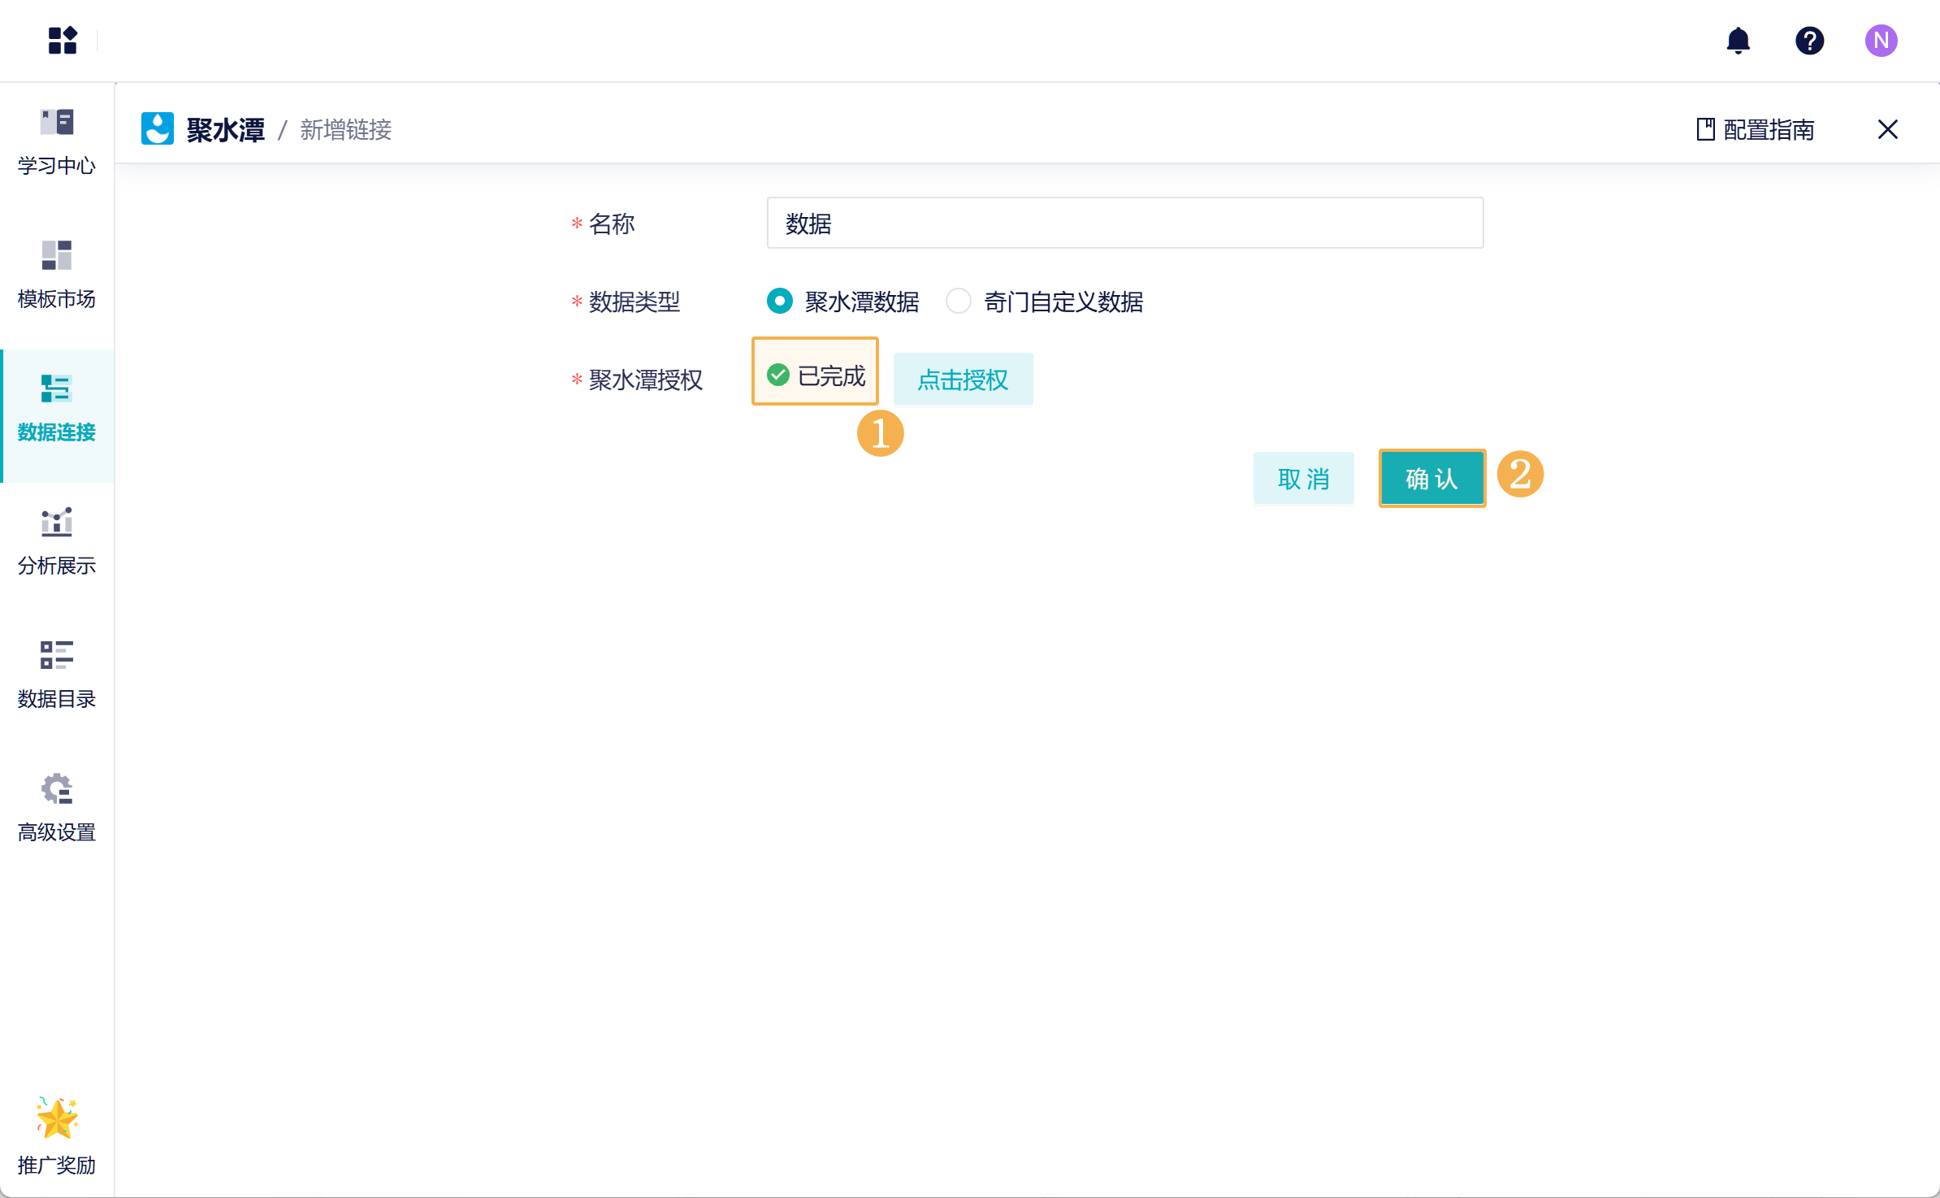The height and width of the screenshot is (1198, 1940).
Task: Open 分析展示 sidebar item
Action: [57, 542]
